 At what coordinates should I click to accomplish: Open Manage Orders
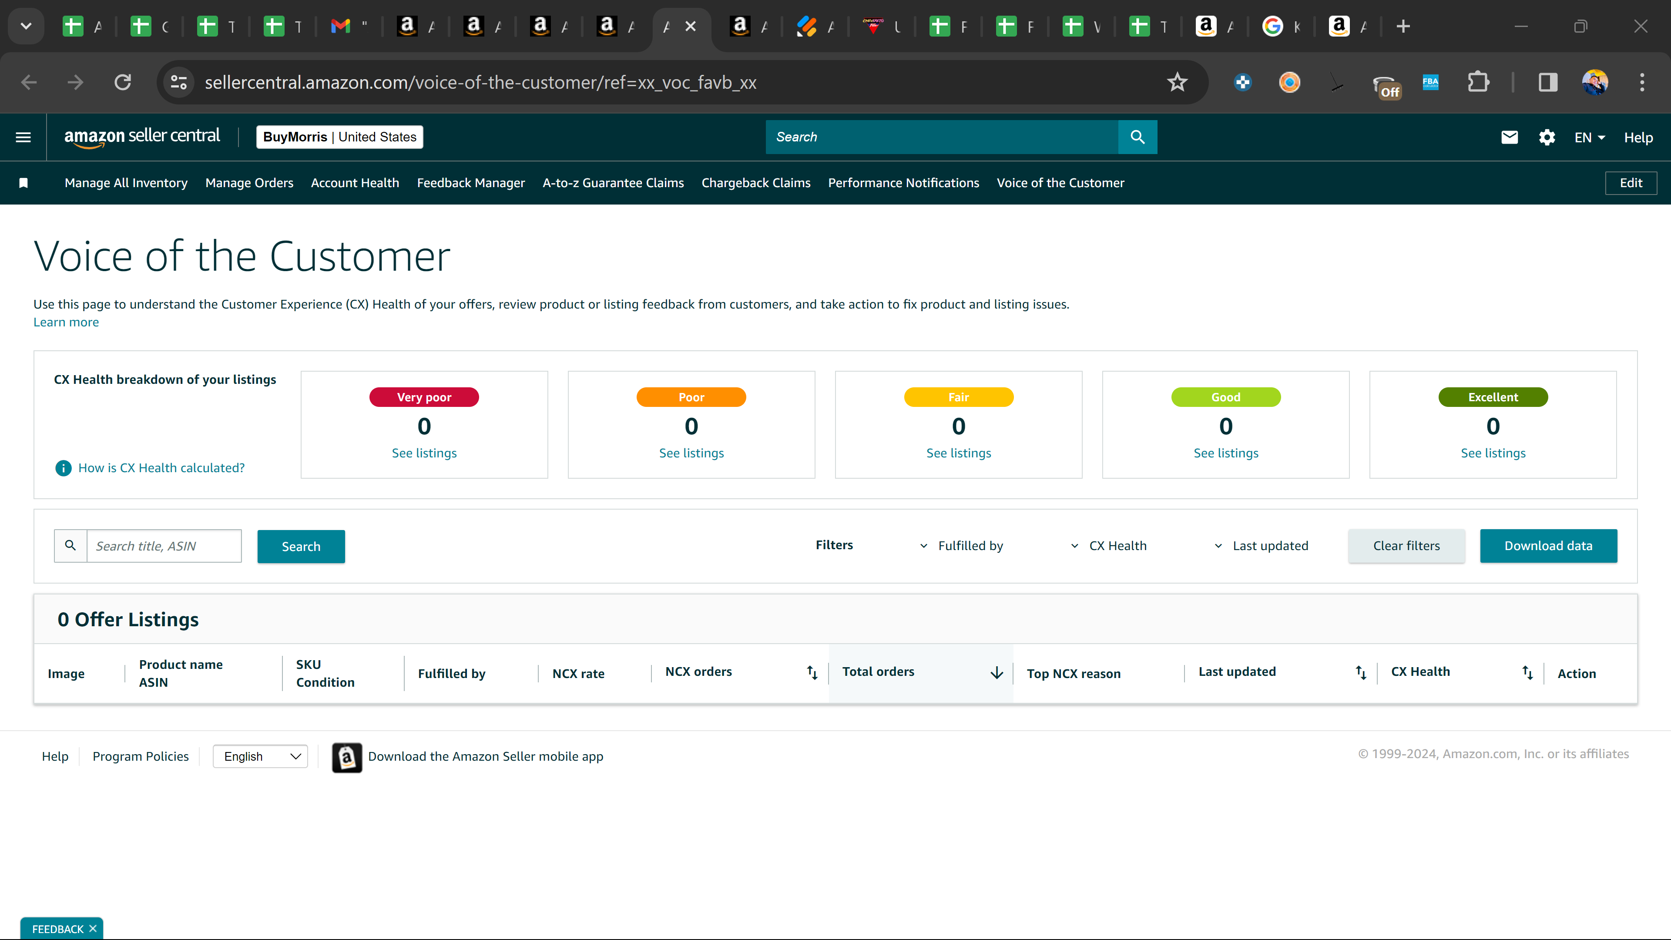pyautogui.click(x=249, y=183)
